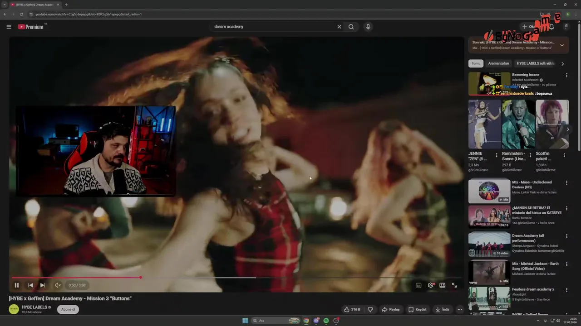Expand the 'Sonraki' mix playlist panel

pos(562,45)
